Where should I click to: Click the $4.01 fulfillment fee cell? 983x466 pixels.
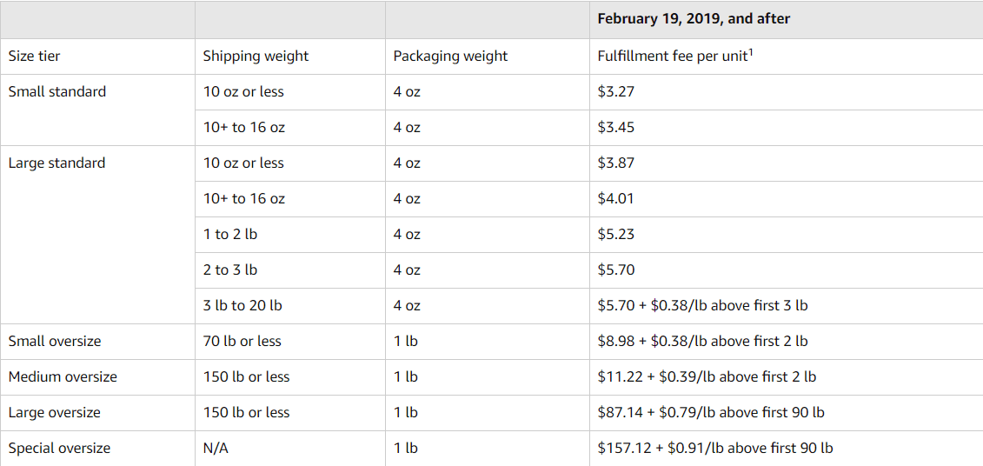coord(616,198)
